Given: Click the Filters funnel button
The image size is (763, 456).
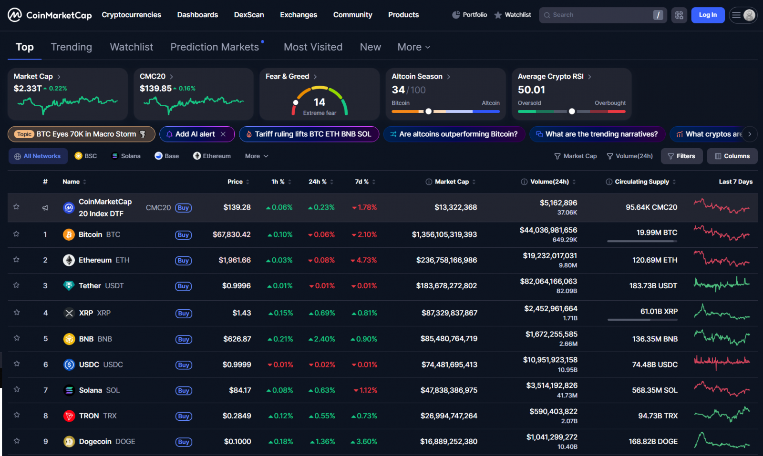Looking at the screenshot, I should coord(681,156).
